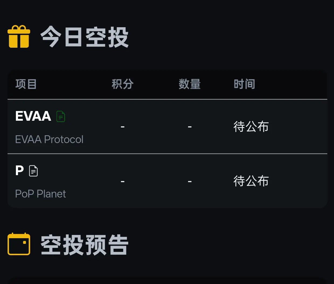This screenshot has height=284, width=334.
Task: Click the EVAA Protocol subtitle
Action: [49, 139]
